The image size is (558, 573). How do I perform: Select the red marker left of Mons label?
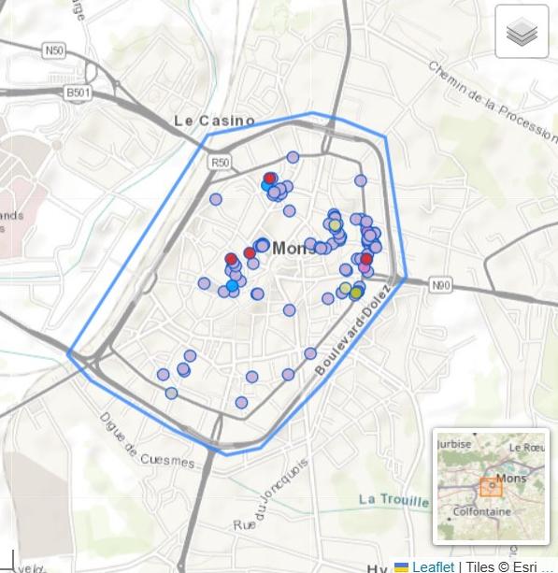pos(250,253)
